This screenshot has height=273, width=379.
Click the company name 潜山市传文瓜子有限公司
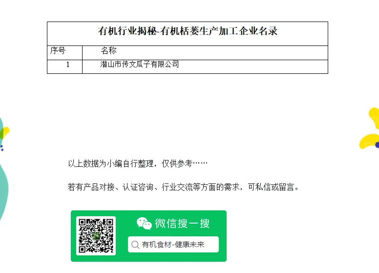(140, 65)
